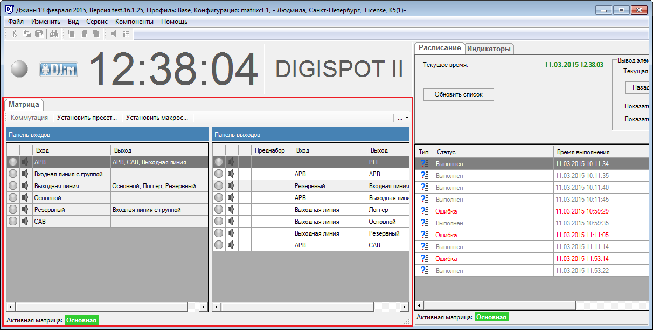This screenshot has height=330, width=653.
Task: Click the Коммутация toolbar button
Action: point(30,118)
